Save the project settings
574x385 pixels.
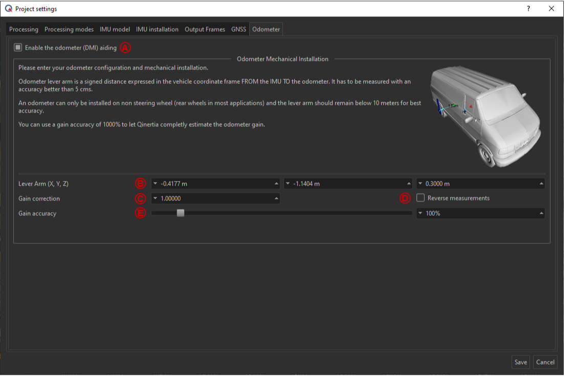pyautogui.click(x=521, y=362)
